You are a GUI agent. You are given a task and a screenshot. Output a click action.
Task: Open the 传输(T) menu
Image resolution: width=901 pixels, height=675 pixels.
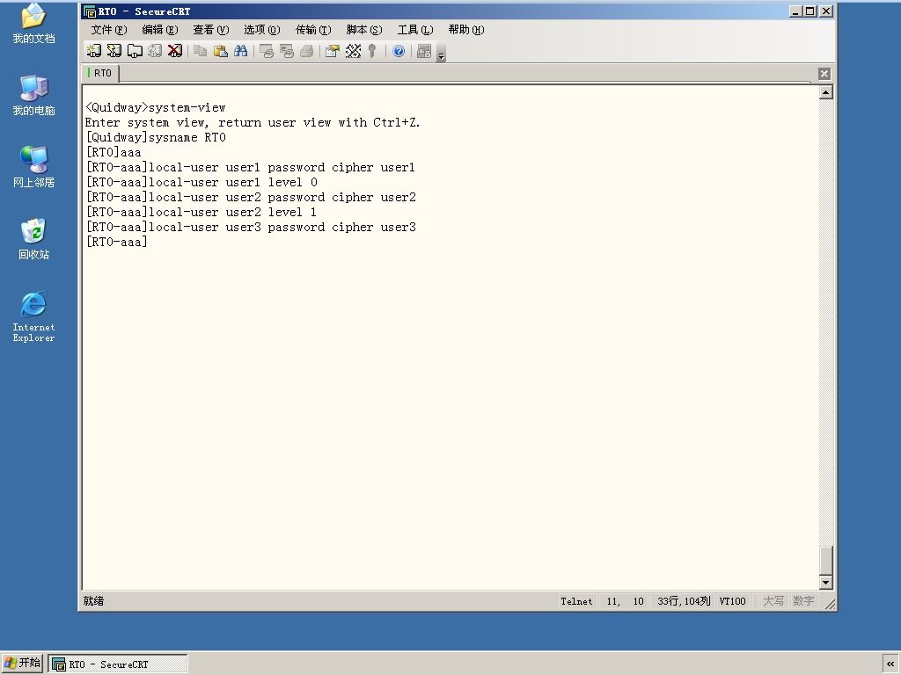[x=313, y=30]
